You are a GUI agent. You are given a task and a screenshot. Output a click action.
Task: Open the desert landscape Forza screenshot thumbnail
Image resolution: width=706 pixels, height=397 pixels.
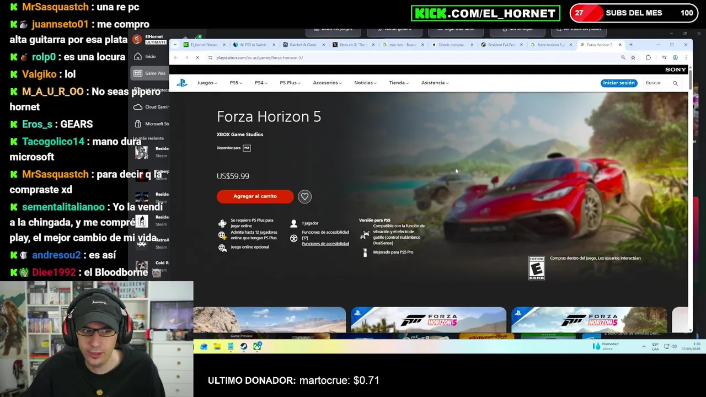pos(270,320)
